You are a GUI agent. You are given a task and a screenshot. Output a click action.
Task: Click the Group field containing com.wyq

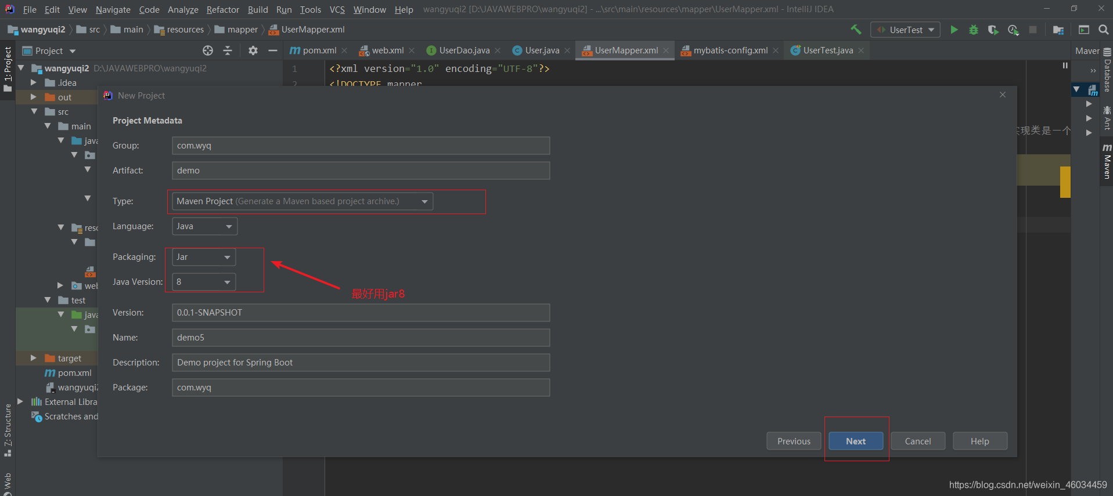click(361, 146)
